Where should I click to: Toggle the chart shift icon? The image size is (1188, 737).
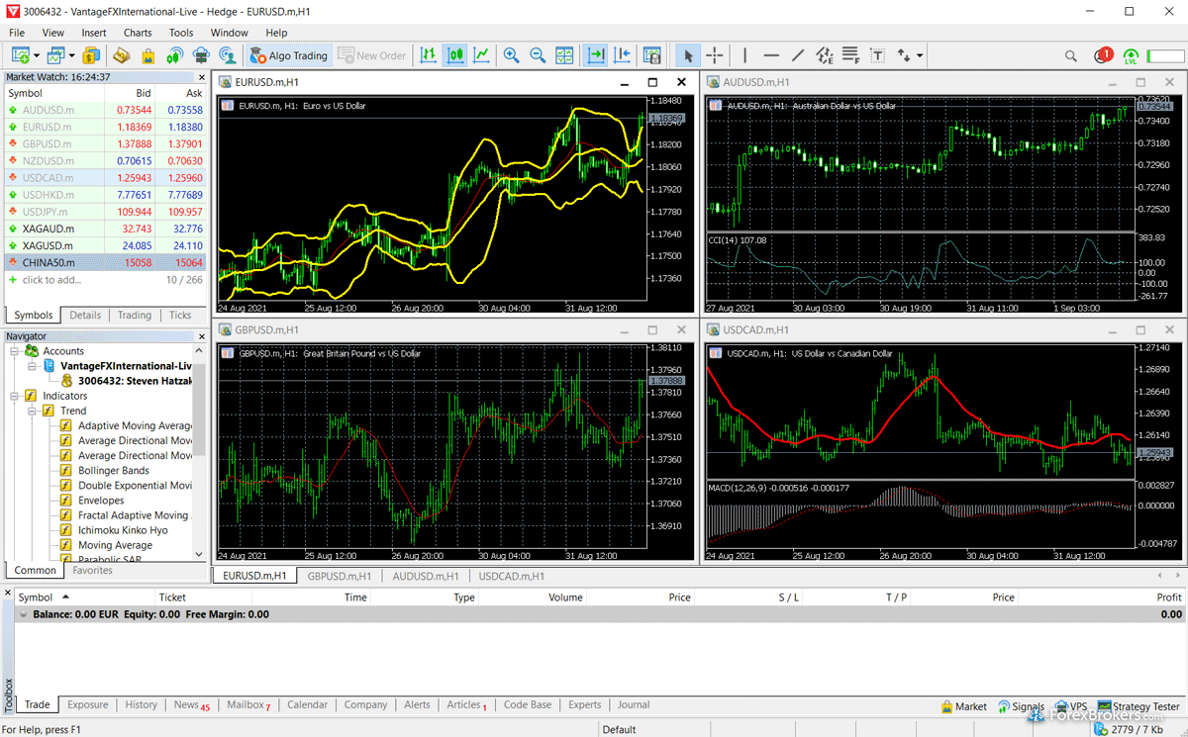(623, 55)
